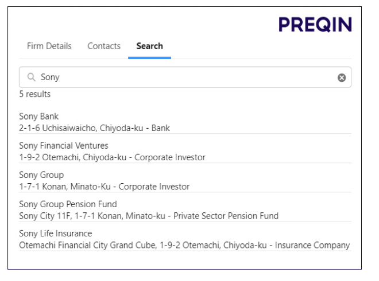Focus the search box containing Sony

[x=184, y=77]
